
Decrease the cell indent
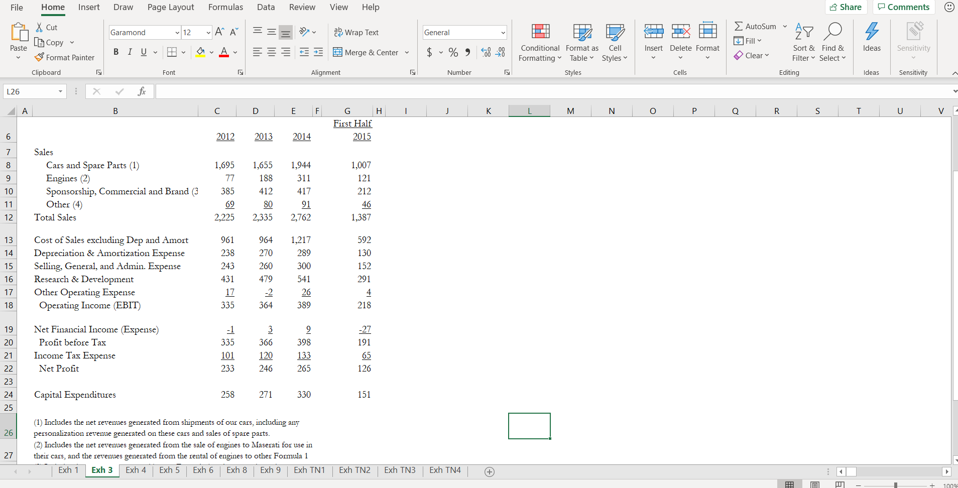click(304, 52)
